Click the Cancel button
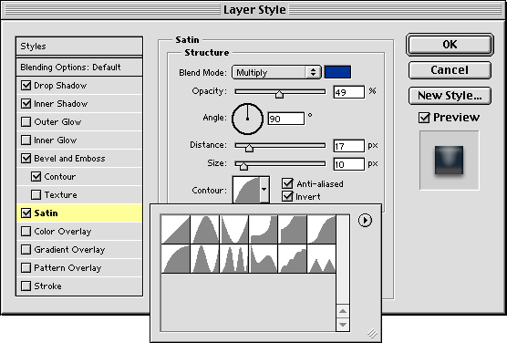 (450, 70)
